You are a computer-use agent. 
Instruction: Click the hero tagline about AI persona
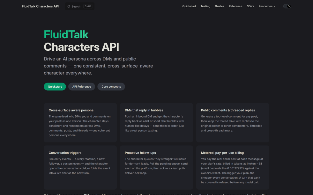click(98, 66)
